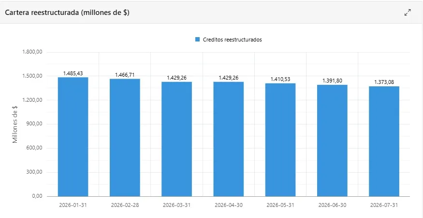This screenshot has height=218, width=423.
Task: Select the bar for 2026-06-30
Action: tap(332, 141)
